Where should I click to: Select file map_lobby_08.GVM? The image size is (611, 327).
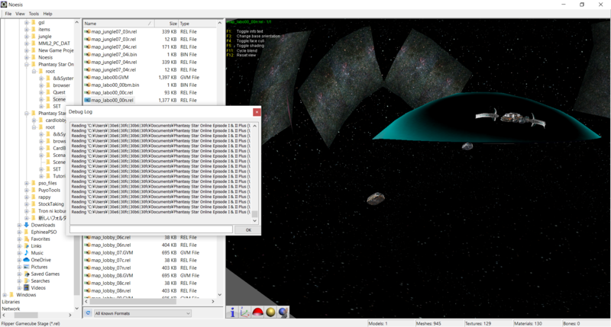coord(112,275)
